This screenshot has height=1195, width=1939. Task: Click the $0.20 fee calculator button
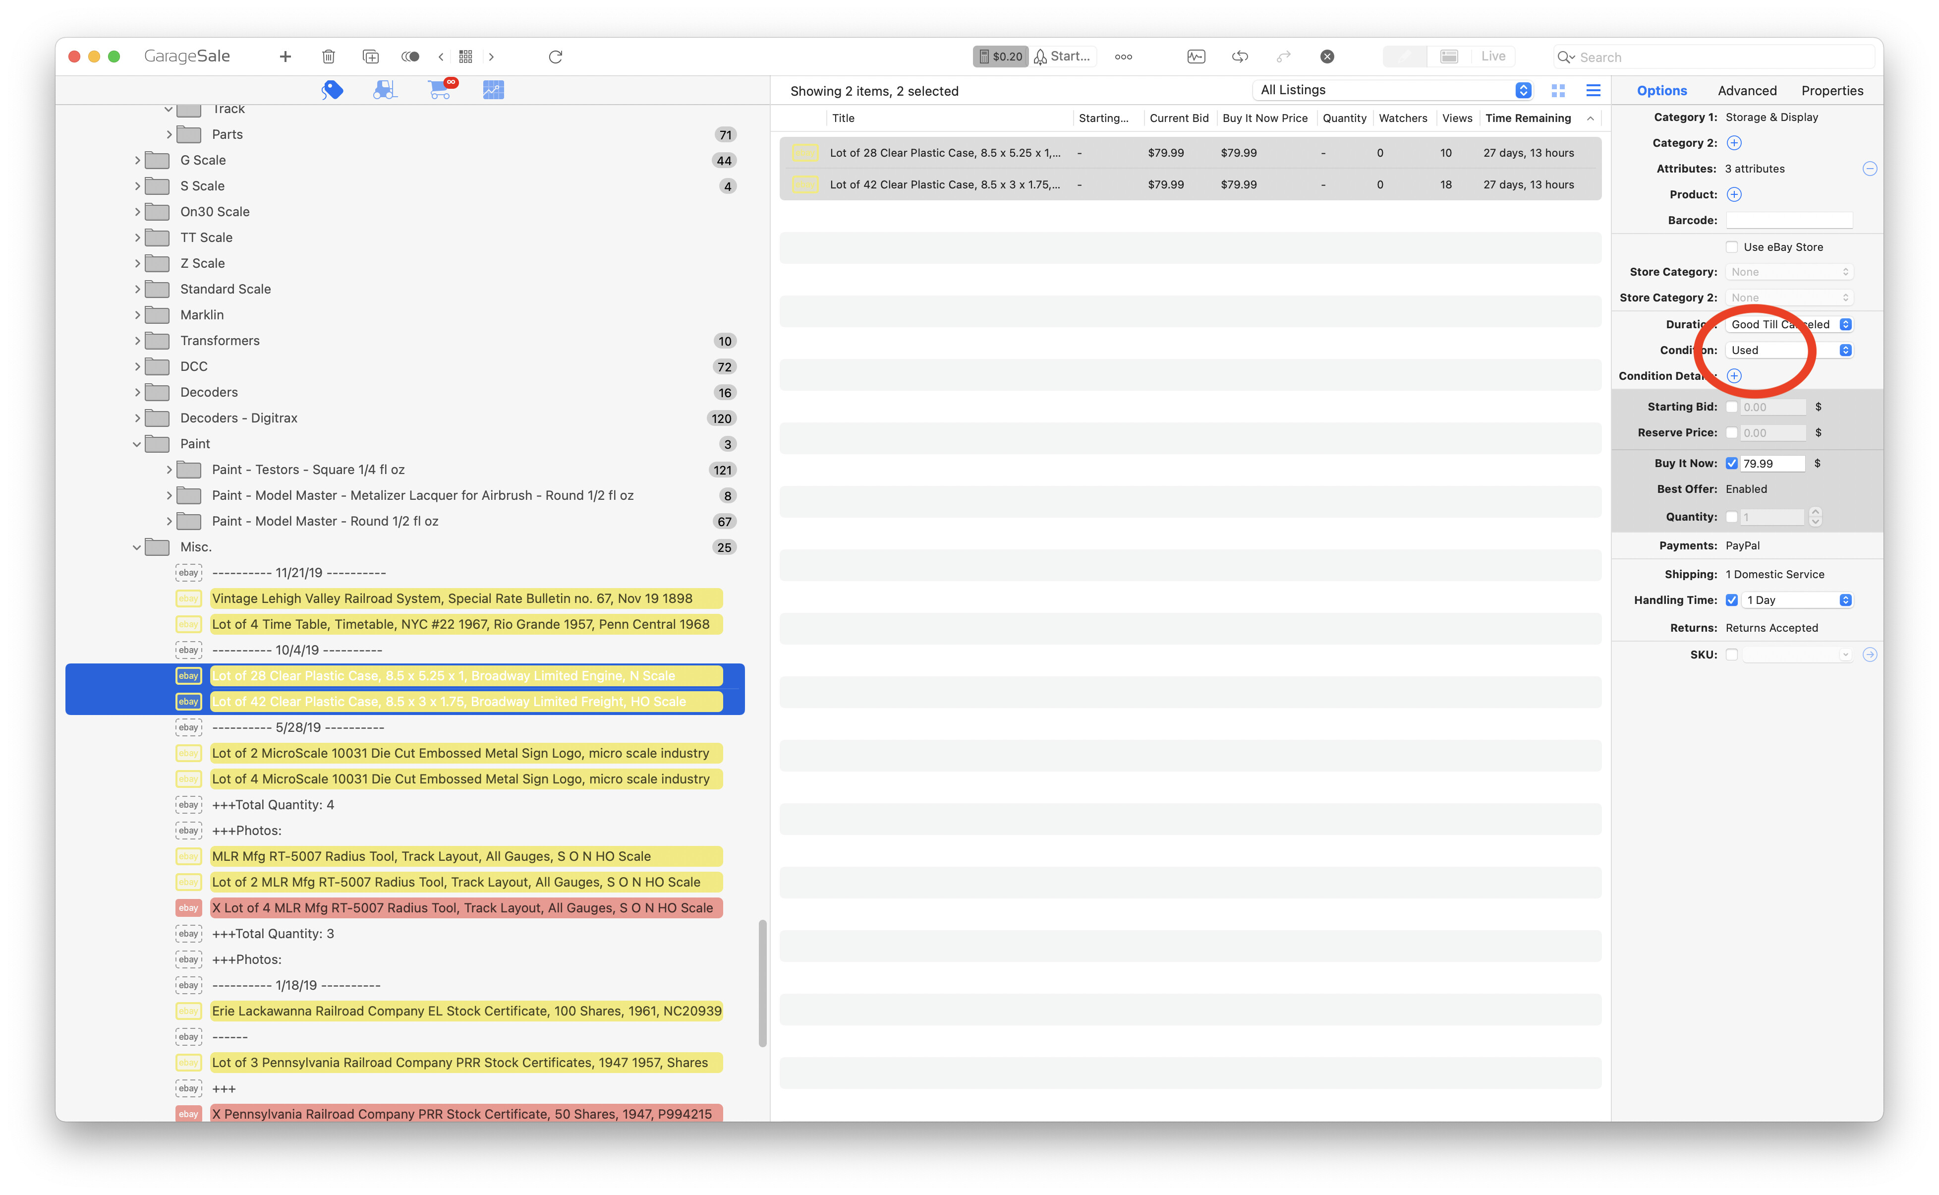tap(1000, 56)
